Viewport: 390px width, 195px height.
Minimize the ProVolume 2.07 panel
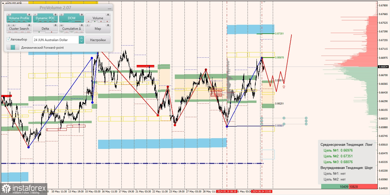109,8
